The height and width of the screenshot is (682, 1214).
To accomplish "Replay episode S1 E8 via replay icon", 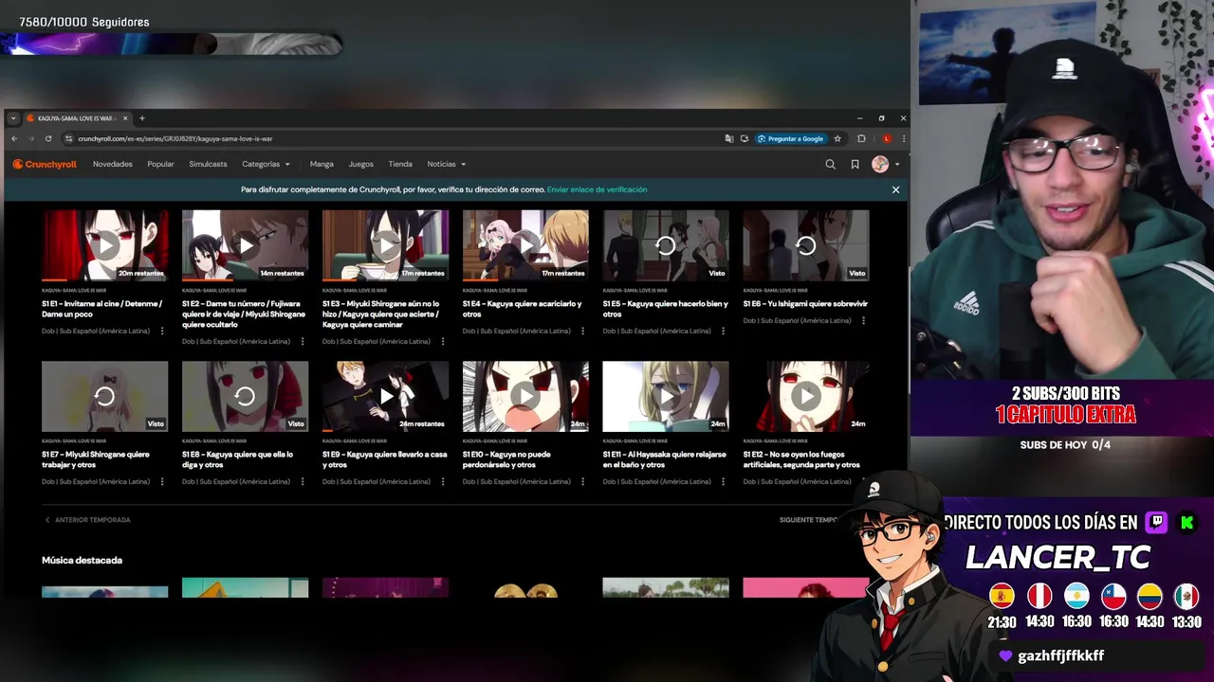I will coord(245,396).
